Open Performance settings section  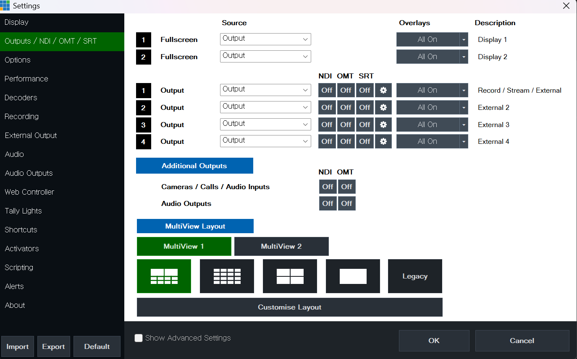pos(62,79)
